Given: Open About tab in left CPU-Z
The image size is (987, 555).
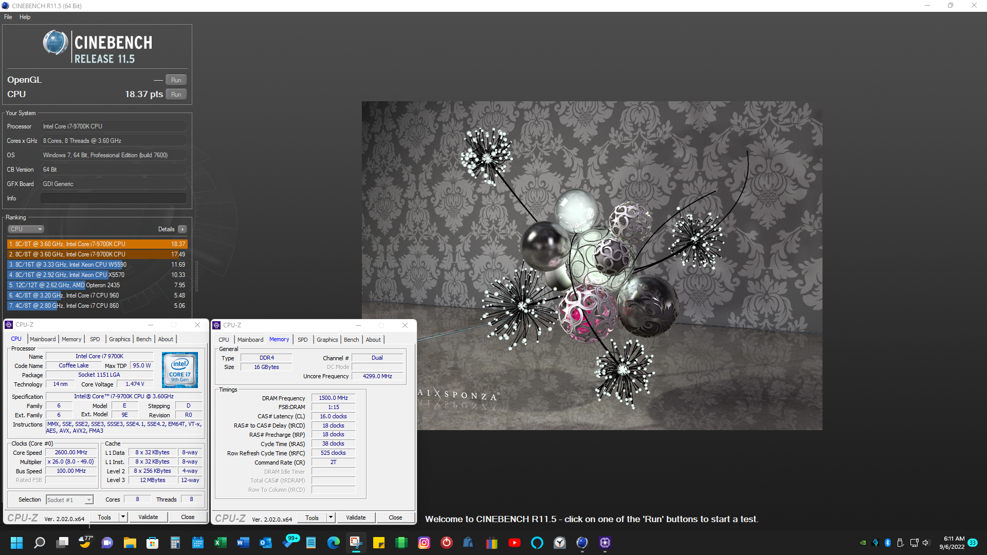Looking at the screenshot, I should [x=166, y=339].
